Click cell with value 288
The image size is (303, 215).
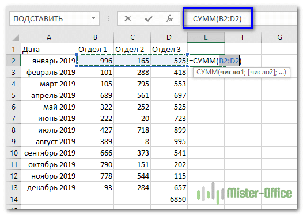132,72
